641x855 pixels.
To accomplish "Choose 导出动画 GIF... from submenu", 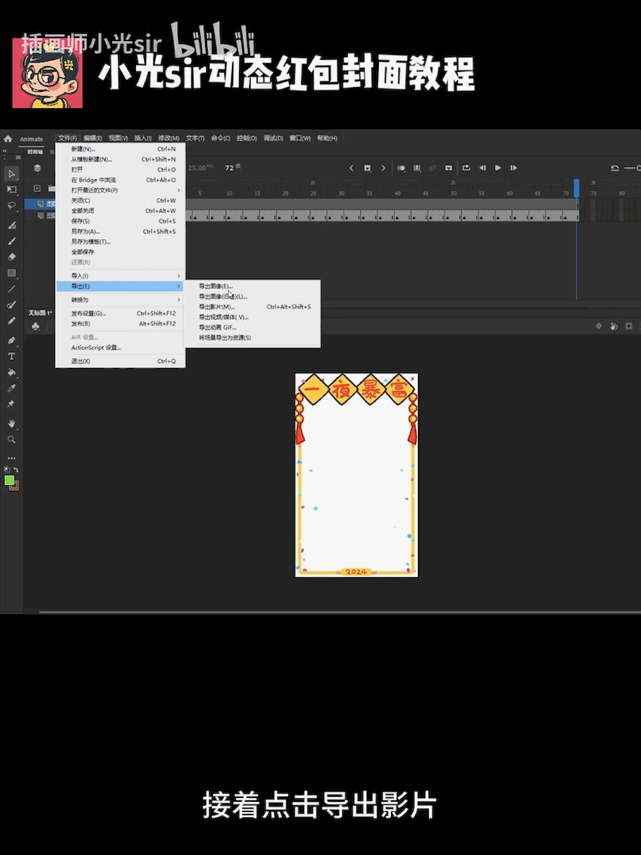I will (x=218, y=327).
